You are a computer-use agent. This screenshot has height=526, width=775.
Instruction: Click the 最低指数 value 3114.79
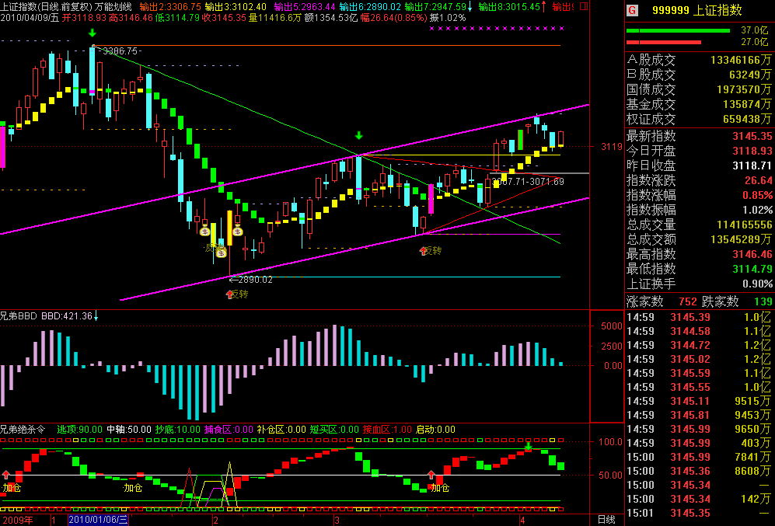(x=752, y=270)
